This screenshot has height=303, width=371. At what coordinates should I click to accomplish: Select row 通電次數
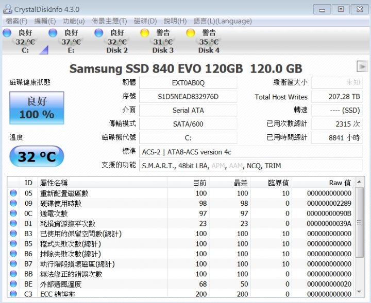[x=181, y=213]
